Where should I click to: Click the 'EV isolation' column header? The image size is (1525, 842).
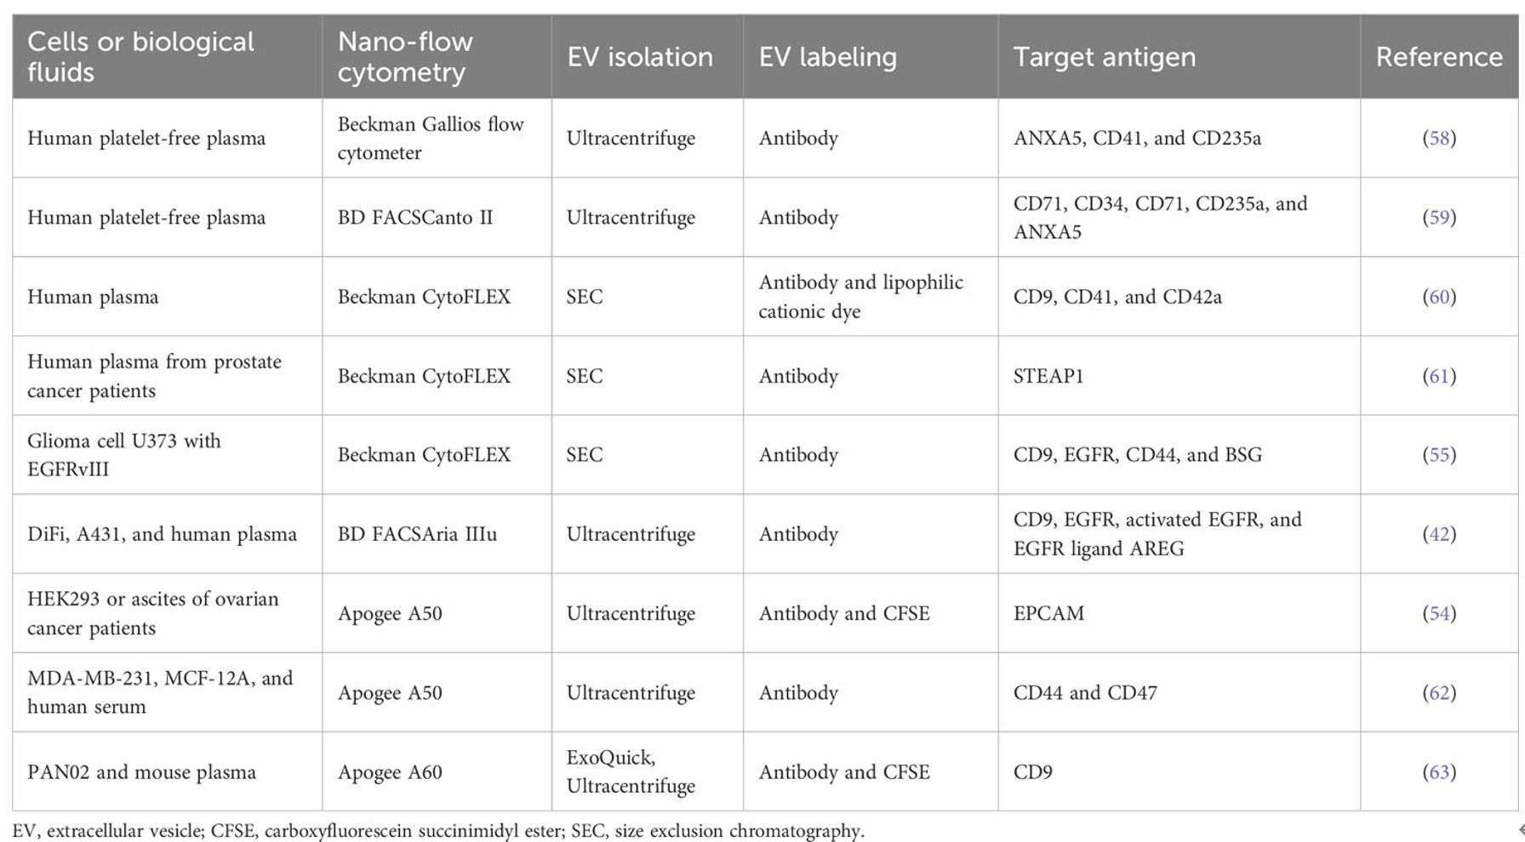click(x=647, y=56)
